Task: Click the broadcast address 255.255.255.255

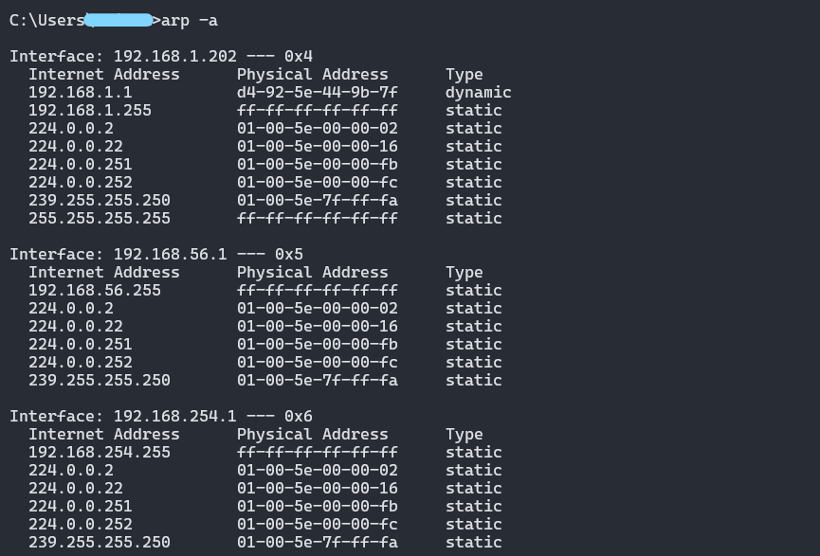Action: (x=100, y=218)
